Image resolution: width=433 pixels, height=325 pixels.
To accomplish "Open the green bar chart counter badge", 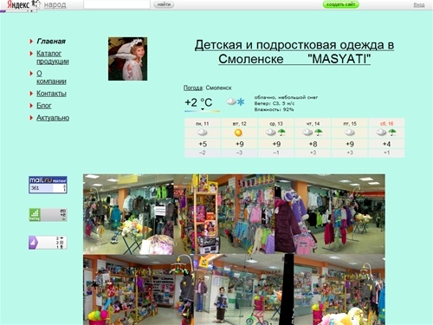I will coord(48,215).
